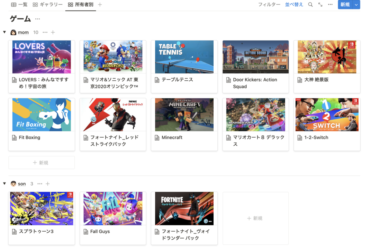369x250 pixels.
Task: Click the Fortnite red strike pack cover
Action: [113, 115]
